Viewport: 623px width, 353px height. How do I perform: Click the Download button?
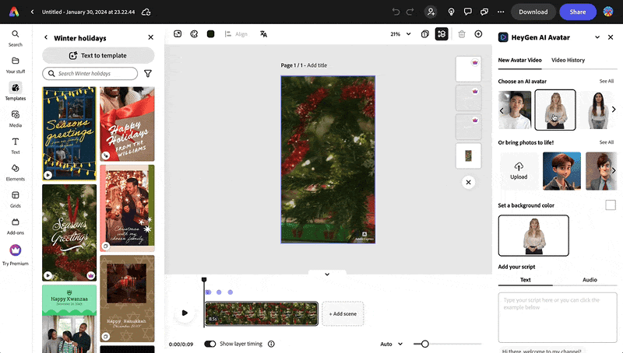(533, 12)
